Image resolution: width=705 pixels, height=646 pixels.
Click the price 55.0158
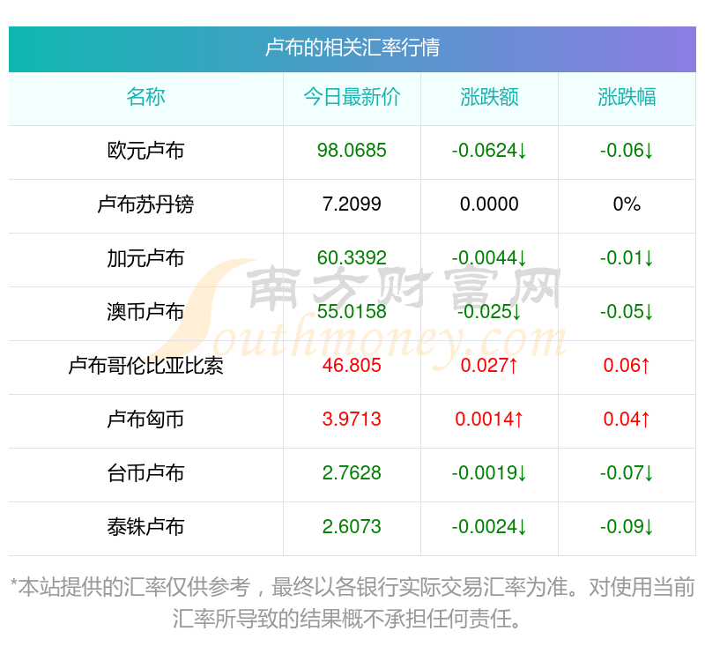coord(352,311)
